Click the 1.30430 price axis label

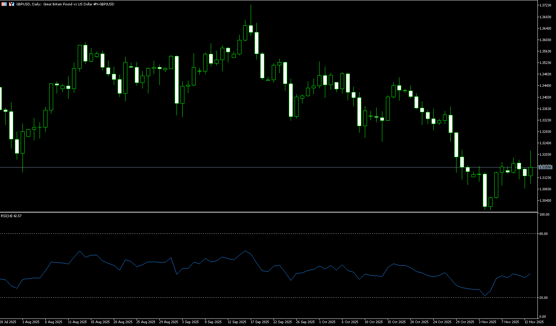tap(545, 201)
